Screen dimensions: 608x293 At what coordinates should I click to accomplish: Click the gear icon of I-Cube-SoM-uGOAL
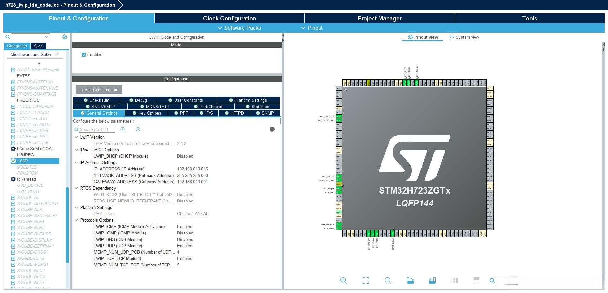[x=13, y=149]
